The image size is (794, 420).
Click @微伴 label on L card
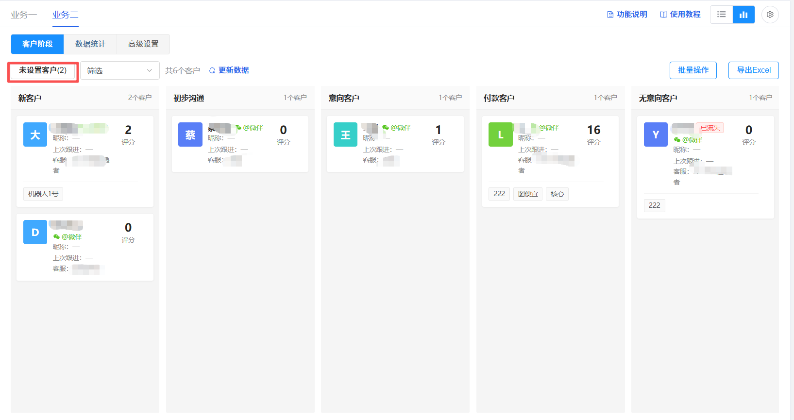(x=549, y=128)
